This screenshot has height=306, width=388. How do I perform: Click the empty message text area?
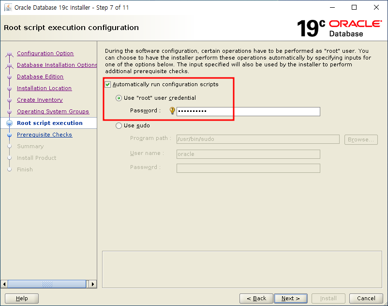[242, 270]
